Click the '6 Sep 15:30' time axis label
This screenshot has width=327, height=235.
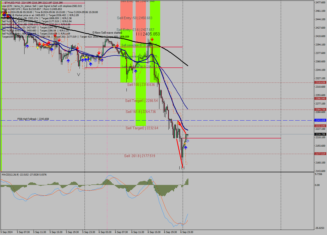click(x=154, y=232)
